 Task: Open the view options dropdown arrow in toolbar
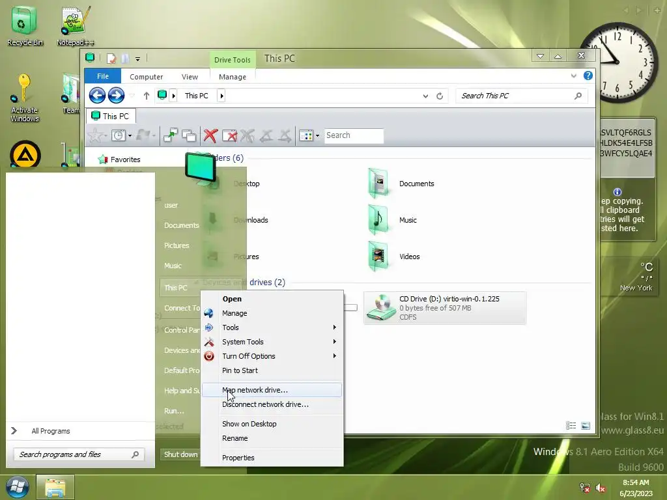(317, 136)
